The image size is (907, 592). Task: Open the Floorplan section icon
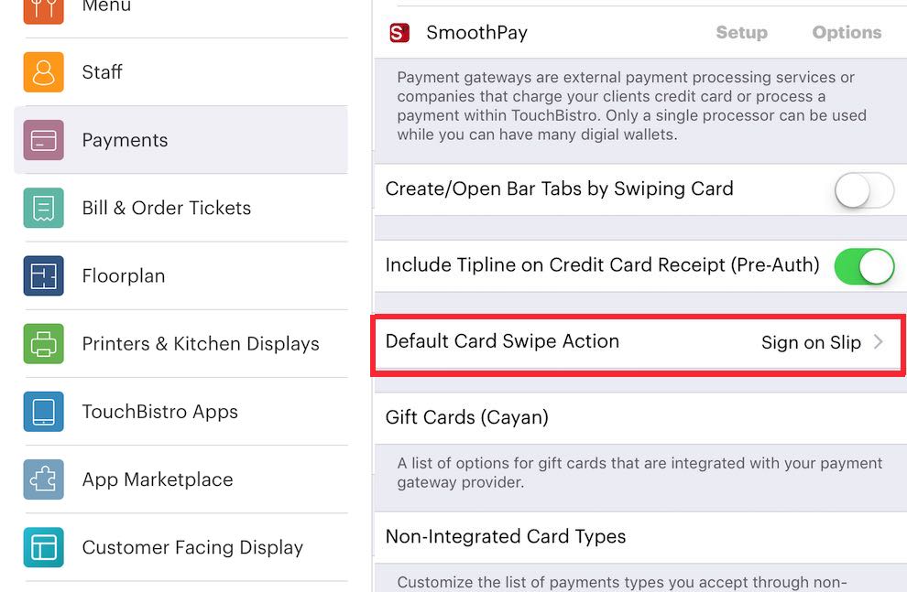[x=40, y=275]
